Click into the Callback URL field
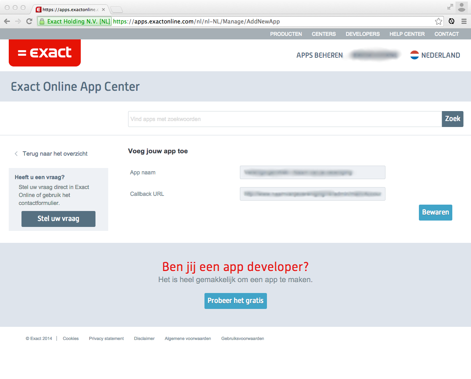 (312, 194)
